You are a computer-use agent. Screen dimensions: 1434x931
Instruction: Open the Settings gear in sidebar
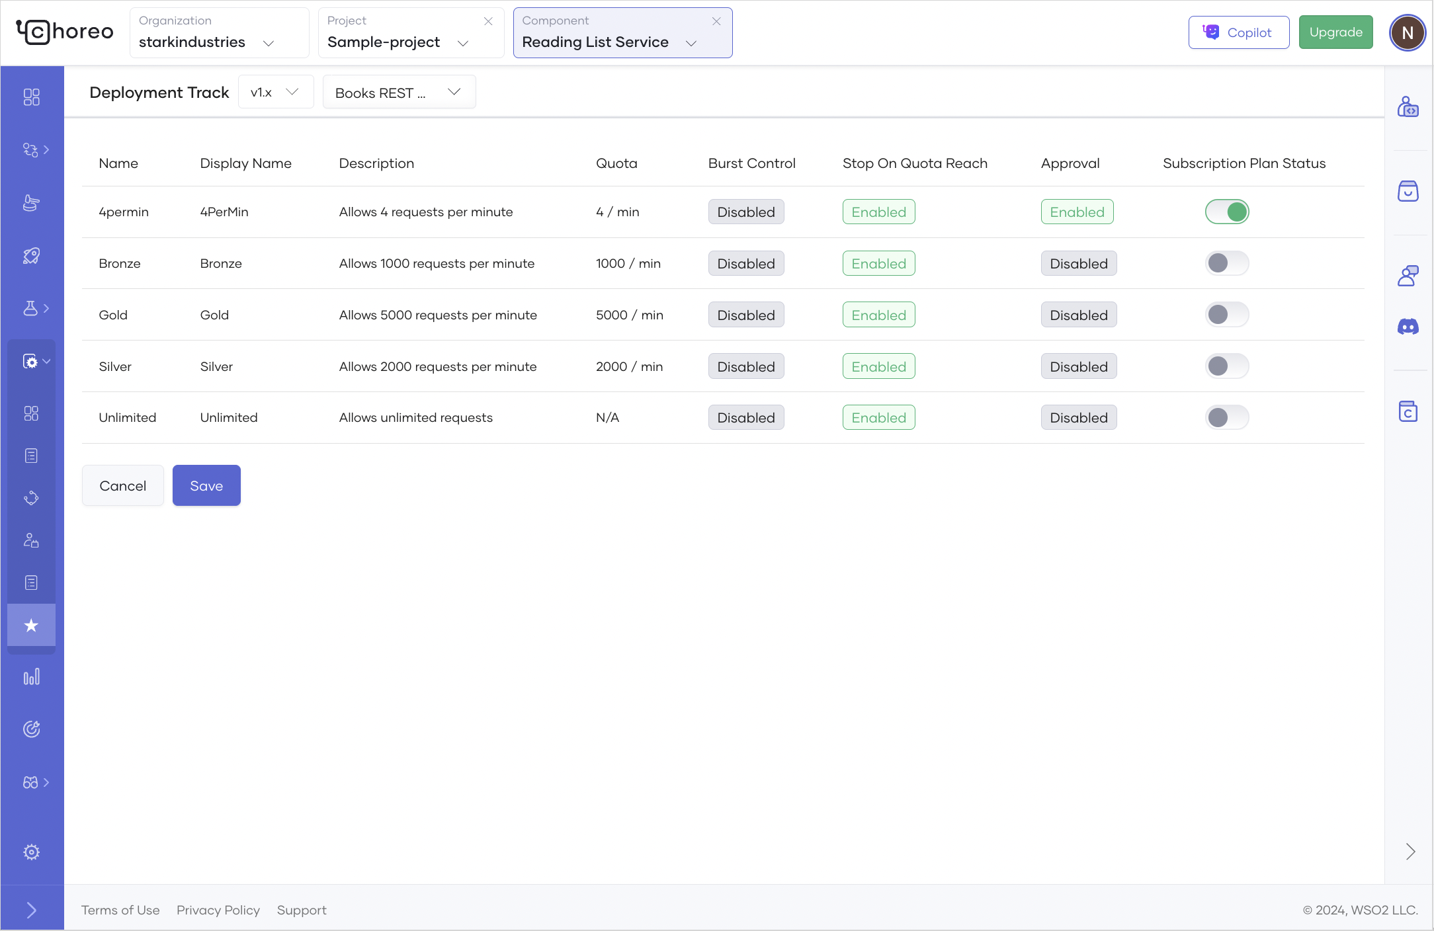tap(31, 852)
